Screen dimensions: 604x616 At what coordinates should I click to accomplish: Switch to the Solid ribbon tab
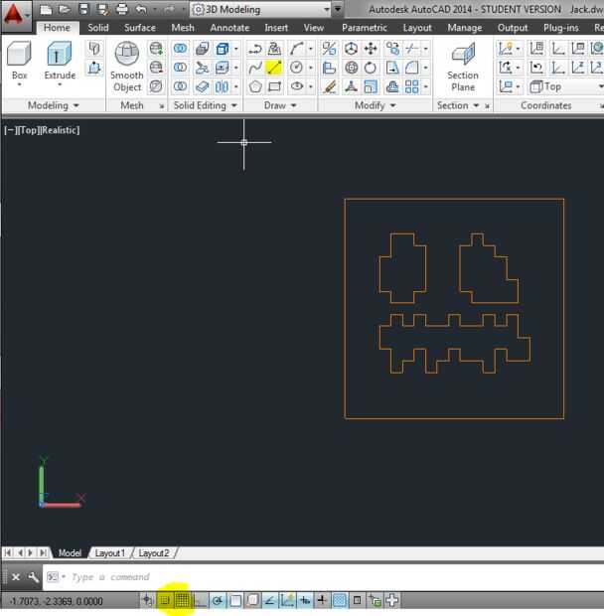[x=97, y=28]
